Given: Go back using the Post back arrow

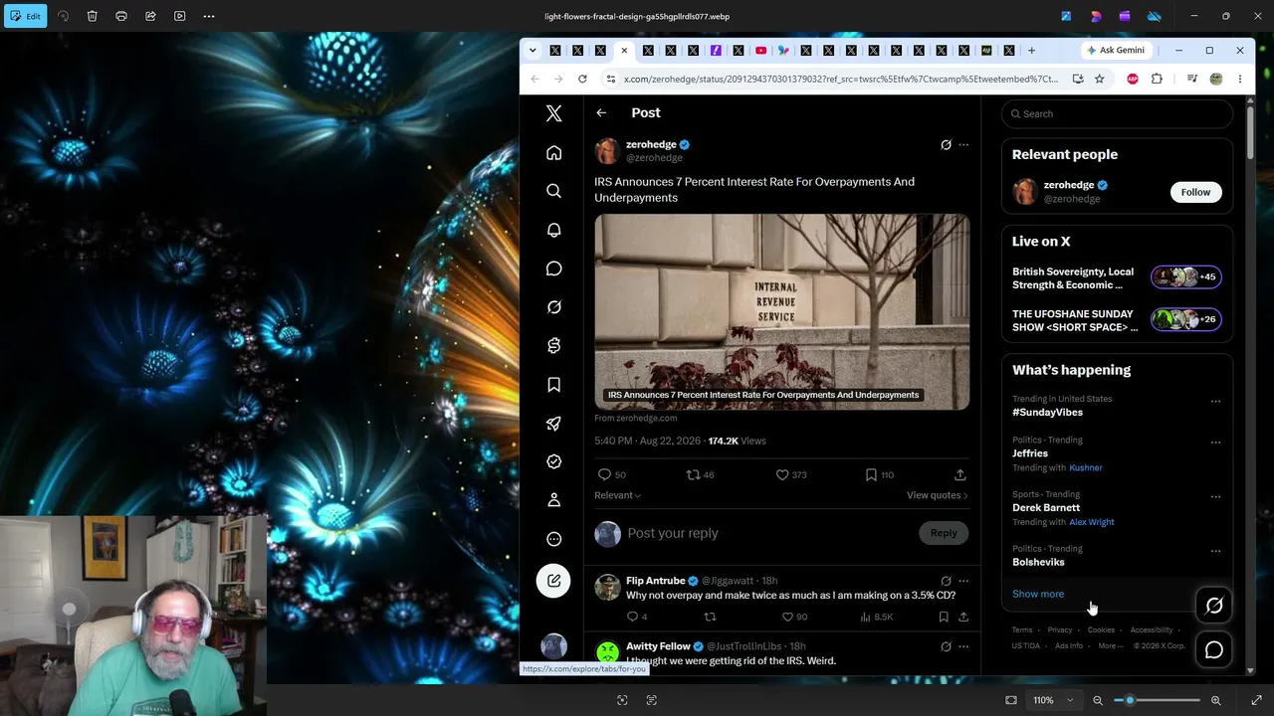Looking at the screenshot, I should pyautogui.click(x=601, y=113).
